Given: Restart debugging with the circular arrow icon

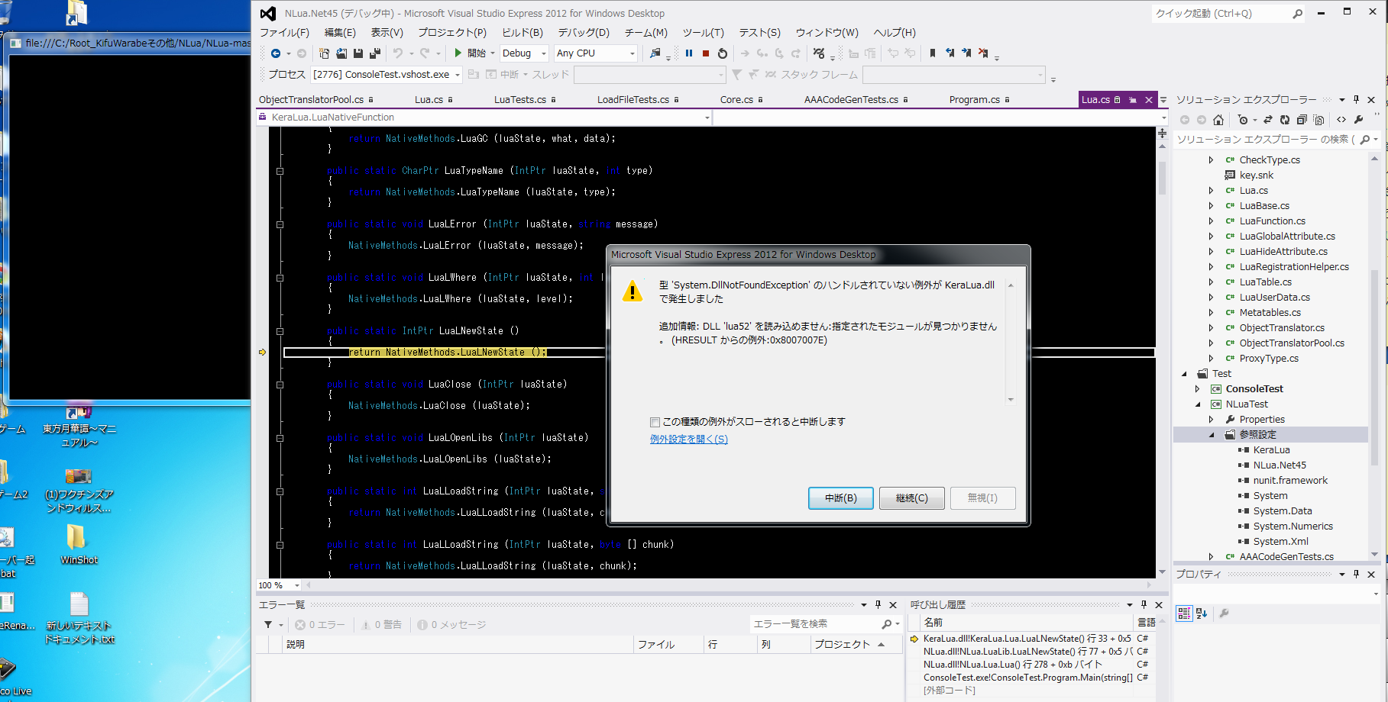Looking at the screenshot, I should [x=723, y=53].
